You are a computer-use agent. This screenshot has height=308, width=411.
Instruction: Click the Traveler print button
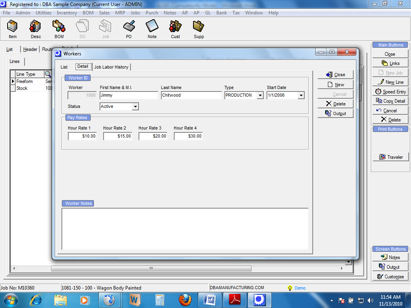point(391,157)
